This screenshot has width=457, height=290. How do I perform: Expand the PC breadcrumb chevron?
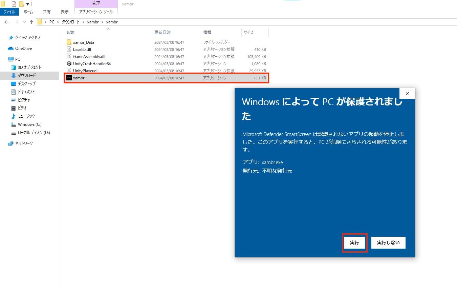tap(58, 22)
